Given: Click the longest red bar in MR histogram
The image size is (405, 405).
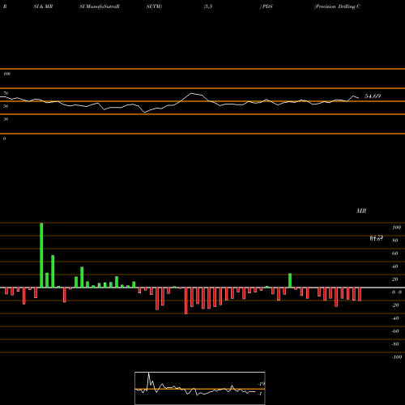Looking at the screenshot, I should click(186, 301).
